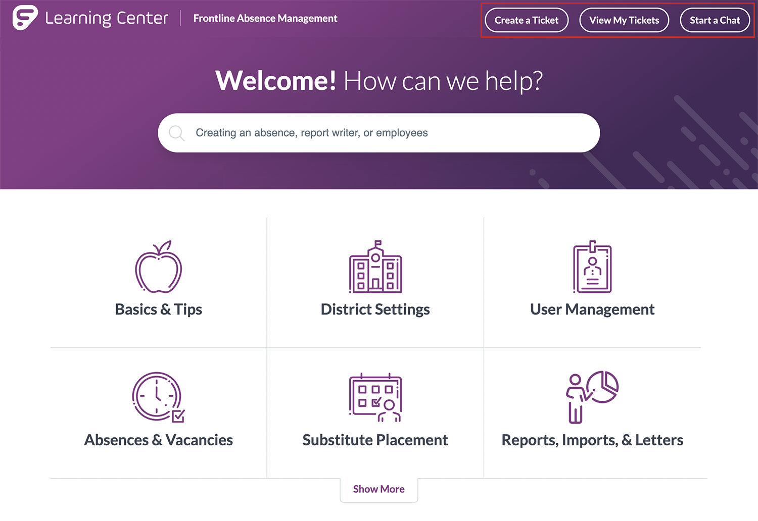
Task: Click the Frontline logo icon
Action: pos(25,18)
